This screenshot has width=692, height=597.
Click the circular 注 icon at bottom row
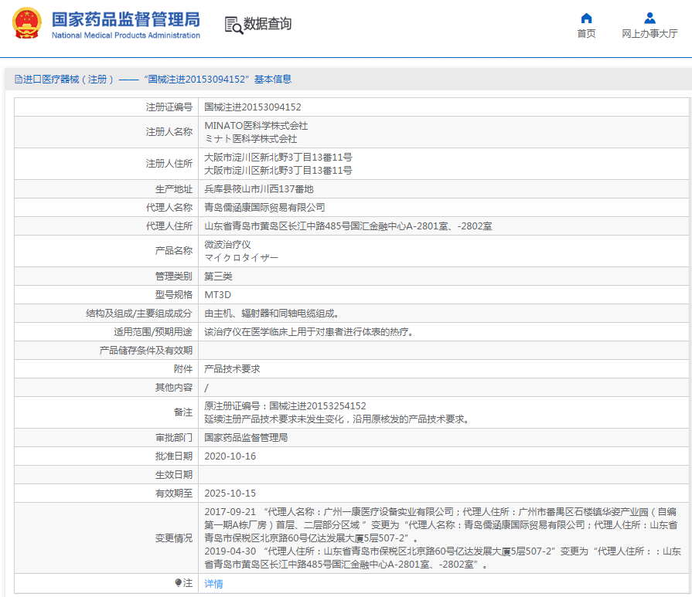click(x=179, y=584)
